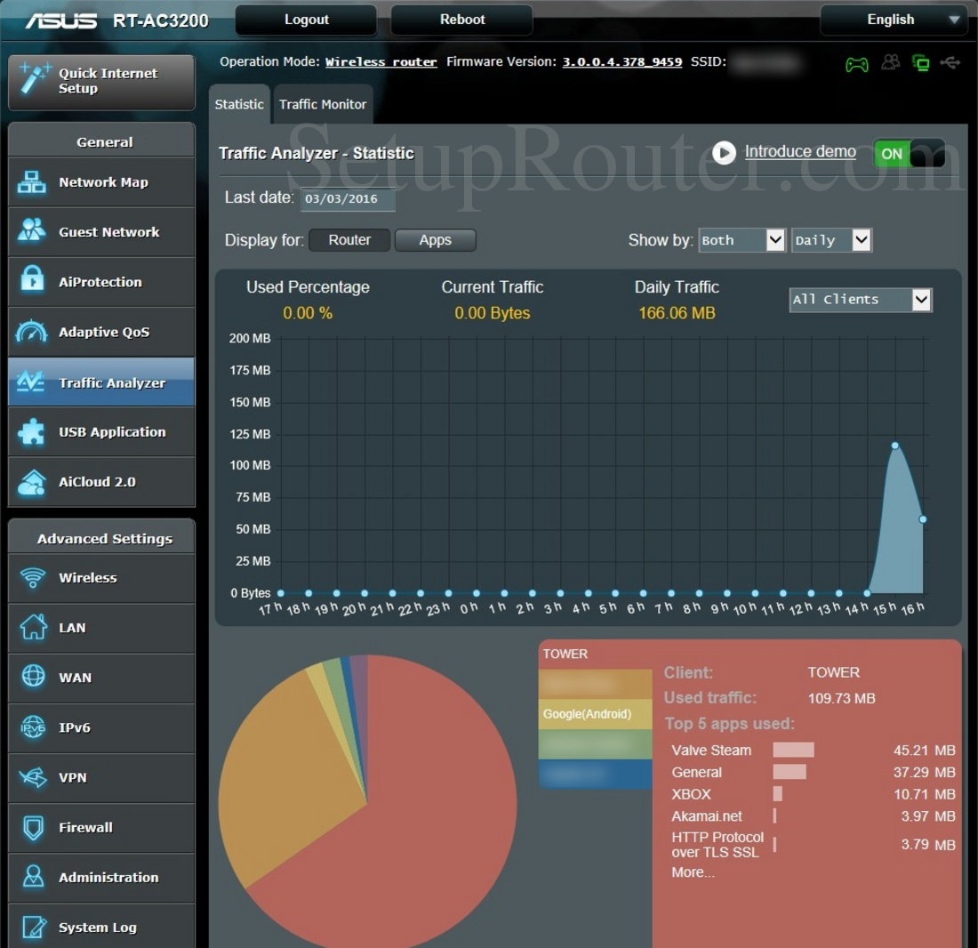Open the All Clients dropdown
This screenshot has height=948, width=978.
coord(860,300)
